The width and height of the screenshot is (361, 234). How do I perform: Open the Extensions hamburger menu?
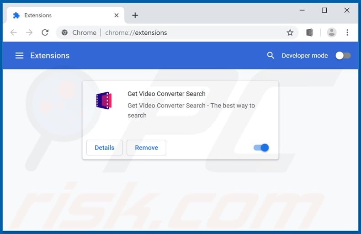click(x=19, y=55)
